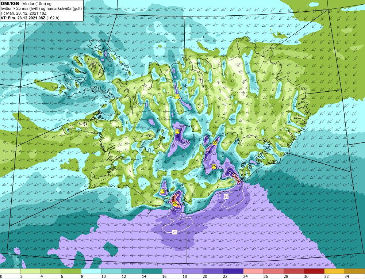Click the '(+62 h)' forecast offset text
This screenshot has height=279, width=365.
tap(53, 18)
